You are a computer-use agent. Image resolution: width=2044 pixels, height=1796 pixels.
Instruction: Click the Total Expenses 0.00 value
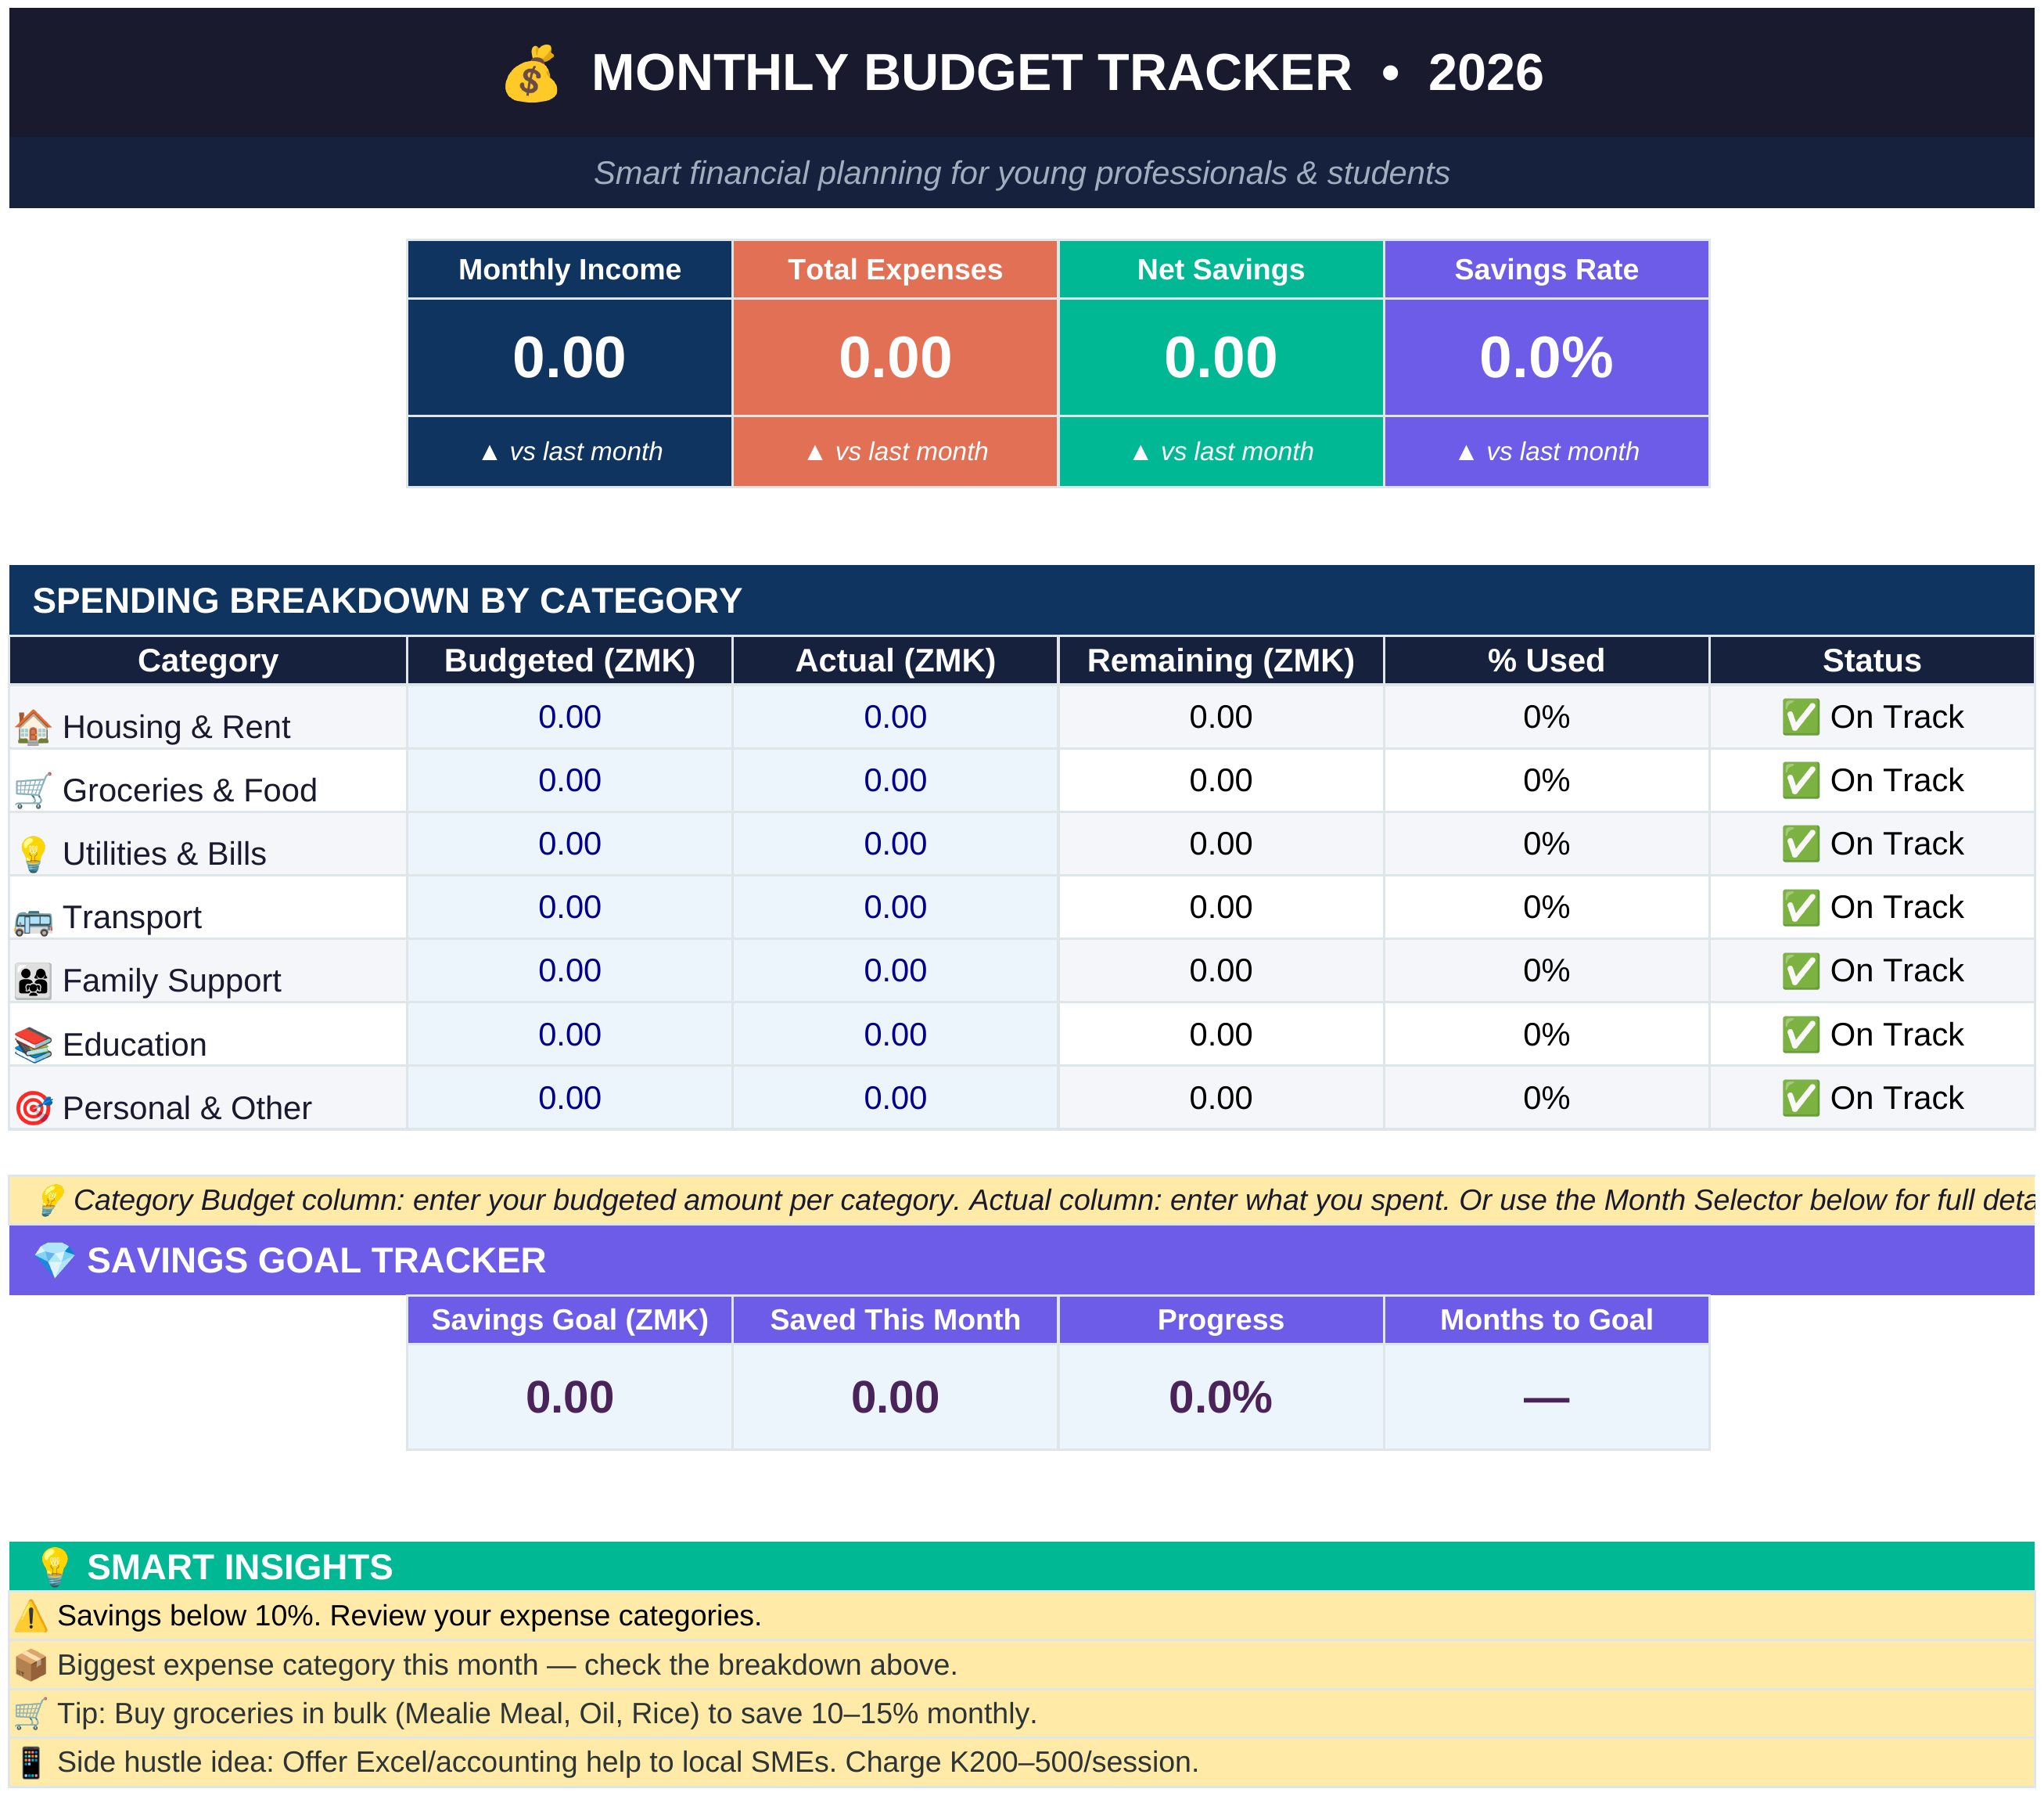(x=895, y=357)
